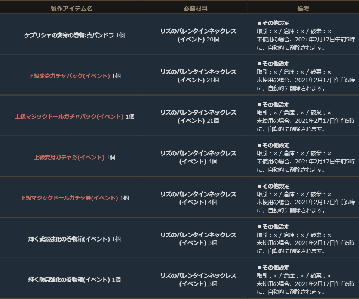Select required material in 輝く防具強化の巻物箱 row
Image resolution: width=359 pixels, height=299 pixels.
pos(198,279)
